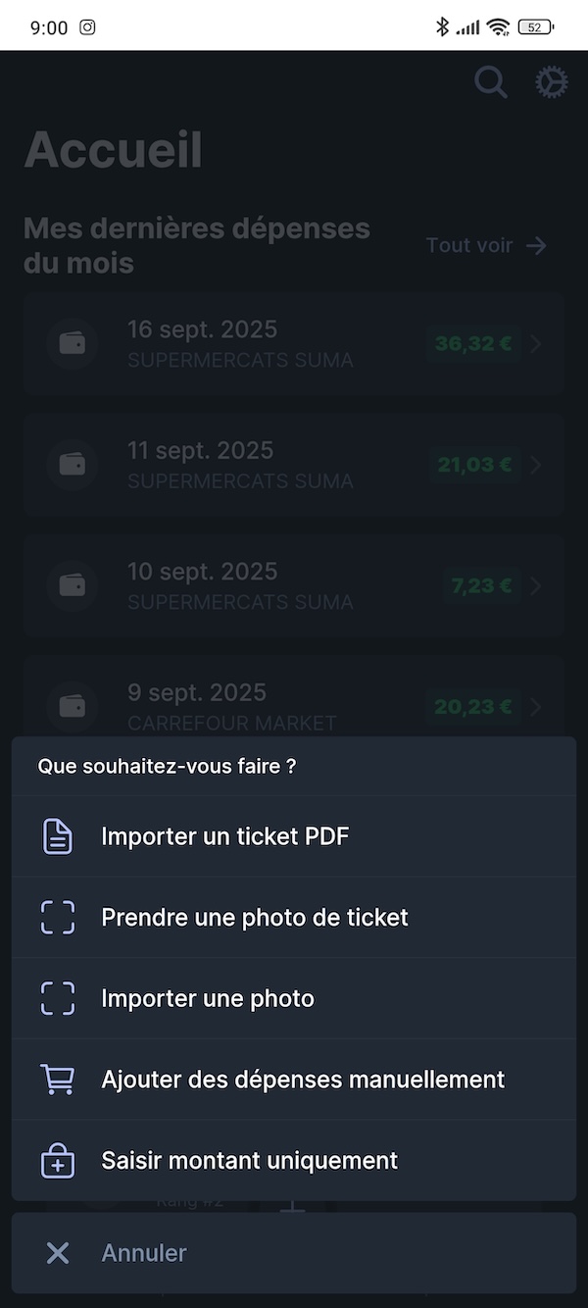588x1308 pixels.
Task: Tap the PDF document icon
Action: coord(58,836)
